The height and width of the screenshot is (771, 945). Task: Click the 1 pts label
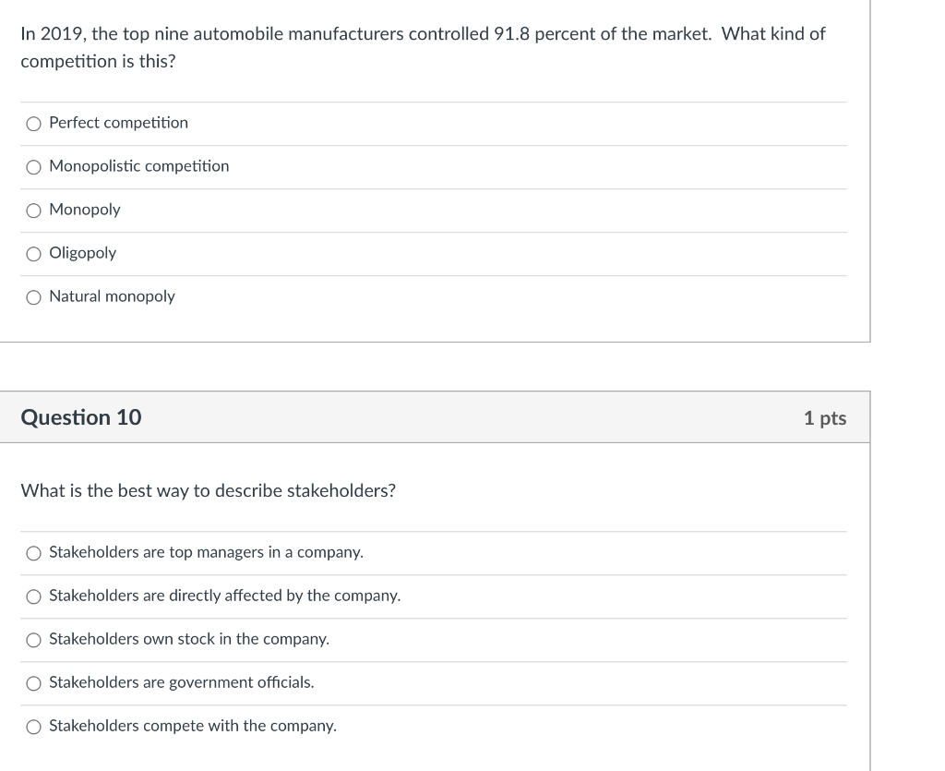pyautogui.click(x=824, y=417)
